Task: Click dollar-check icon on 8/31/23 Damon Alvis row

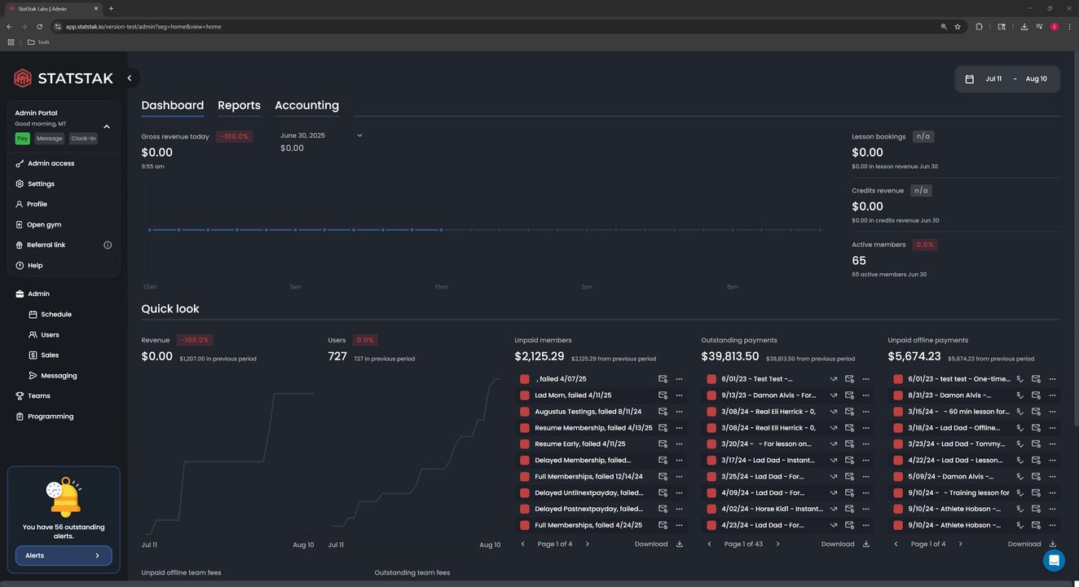Action: click(1020, 395)
